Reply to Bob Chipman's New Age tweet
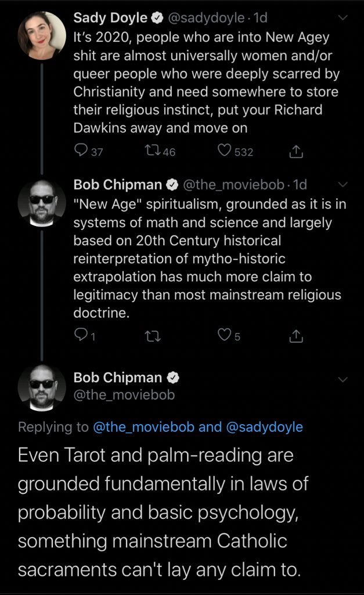 click(x=81, y=335)
